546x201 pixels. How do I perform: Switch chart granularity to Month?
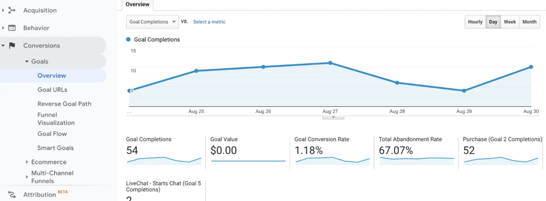point(529,22)
